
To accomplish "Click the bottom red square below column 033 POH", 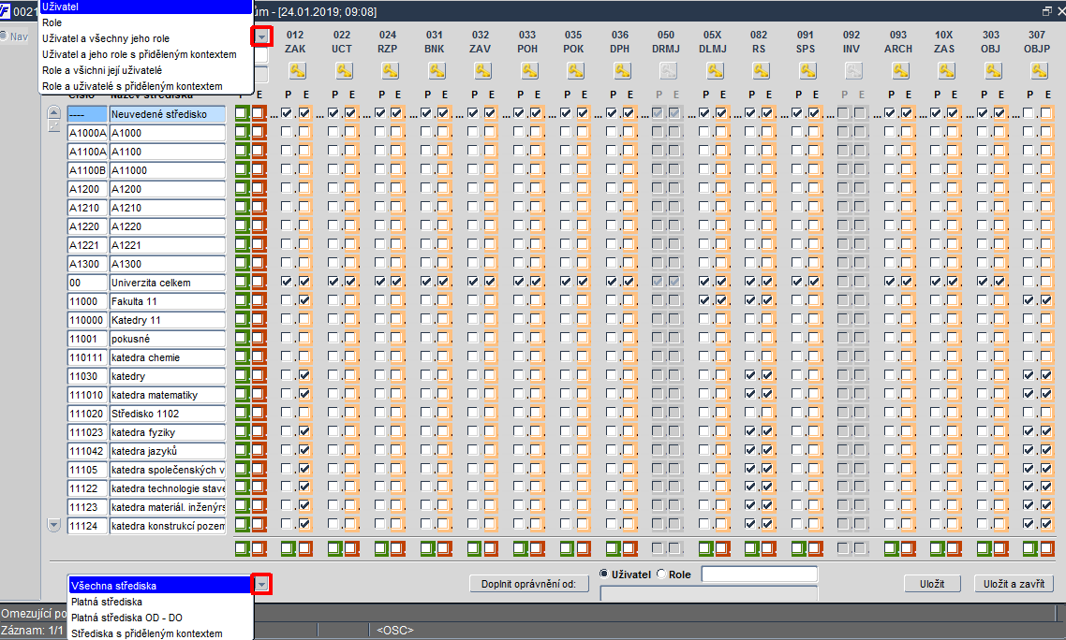I will click(537, 548).
